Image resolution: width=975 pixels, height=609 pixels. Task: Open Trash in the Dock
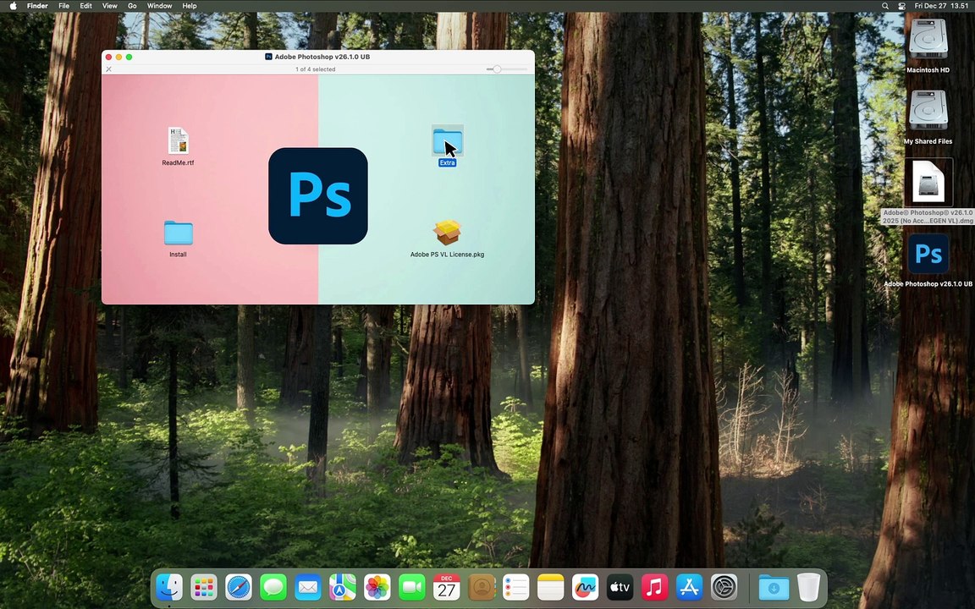coord(808,587)
